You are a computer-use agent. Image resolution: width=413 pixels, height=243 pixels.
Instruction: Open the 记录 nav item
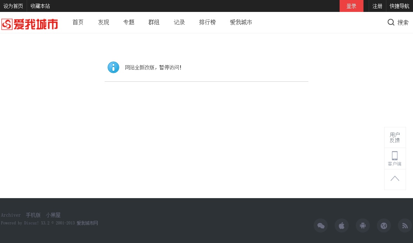coord(179,22)
